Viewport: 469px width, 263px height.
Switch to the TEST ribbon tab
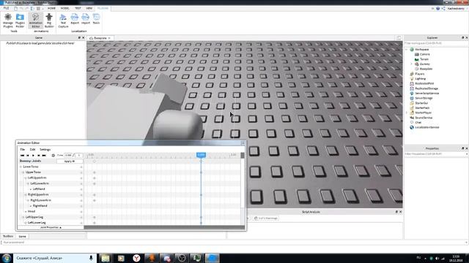click(78, 8)
